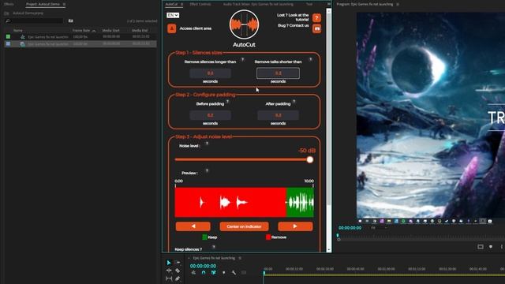This screenshot has height=284, width=505.
Task: Select the Razor tool
Action: (178, 271)
